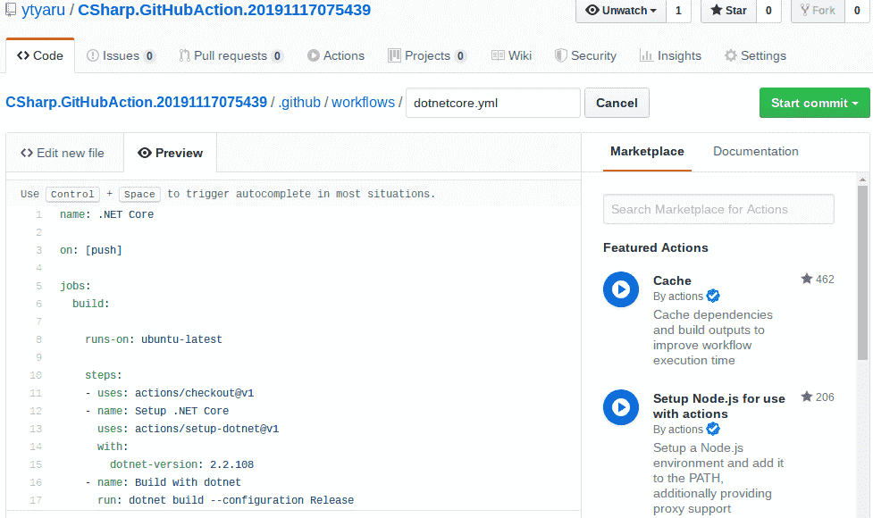Open repository Settings tab

756,55
